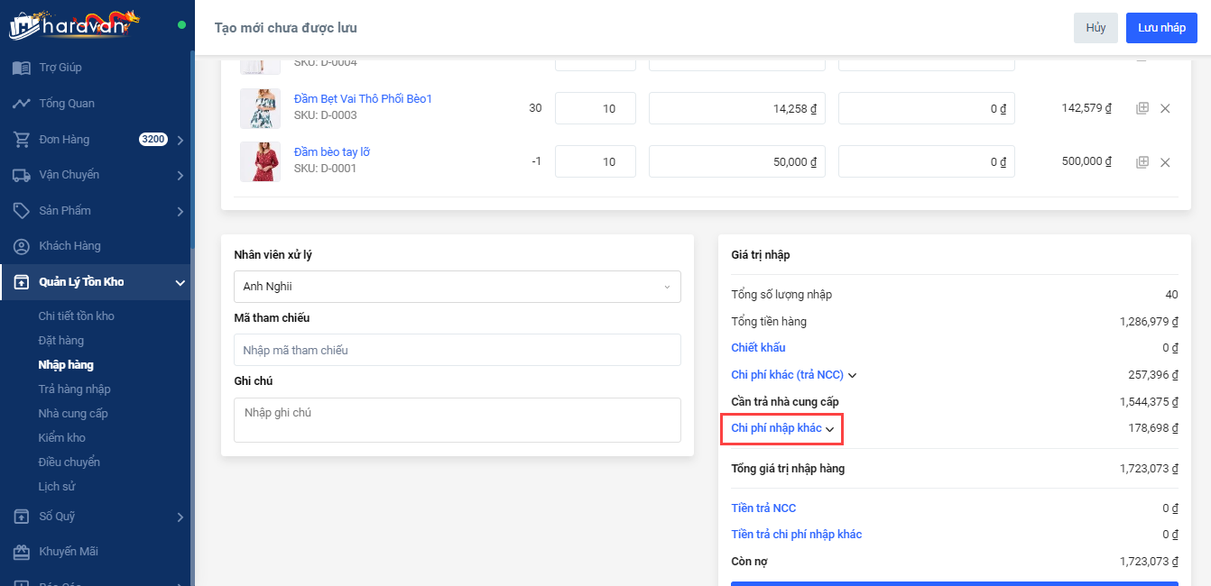This screenshot has height=586, width=1211.
Task: Click the grid icon on Đầm Bẹt Vai row
Action: (x=1142, y=108)
